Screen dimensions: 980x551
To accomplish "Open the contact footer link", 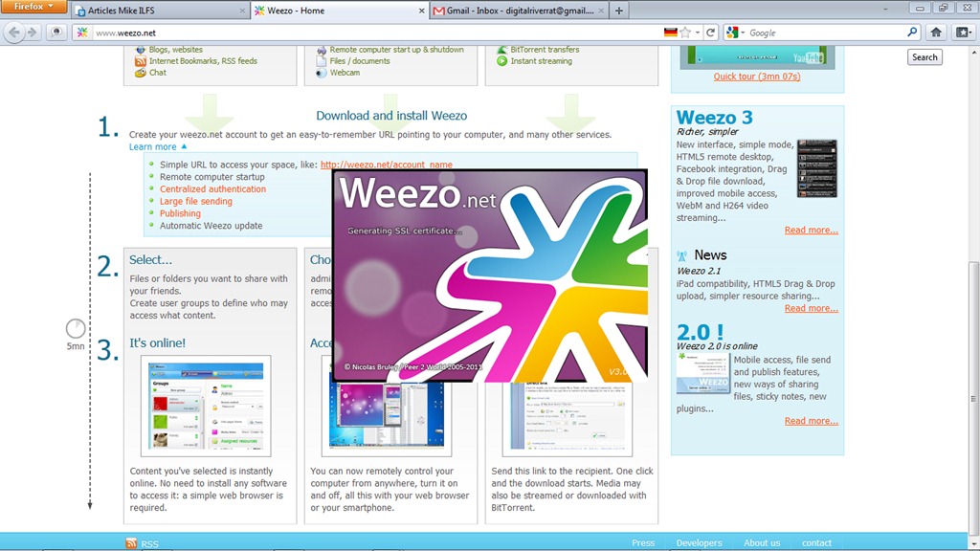I will pyautogui.click(x=817, y=543).
